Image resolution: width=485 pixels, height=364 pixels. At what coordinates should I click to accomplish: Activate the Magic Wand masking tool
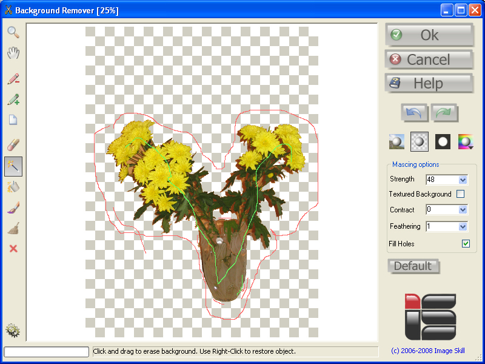click(13, 166)
